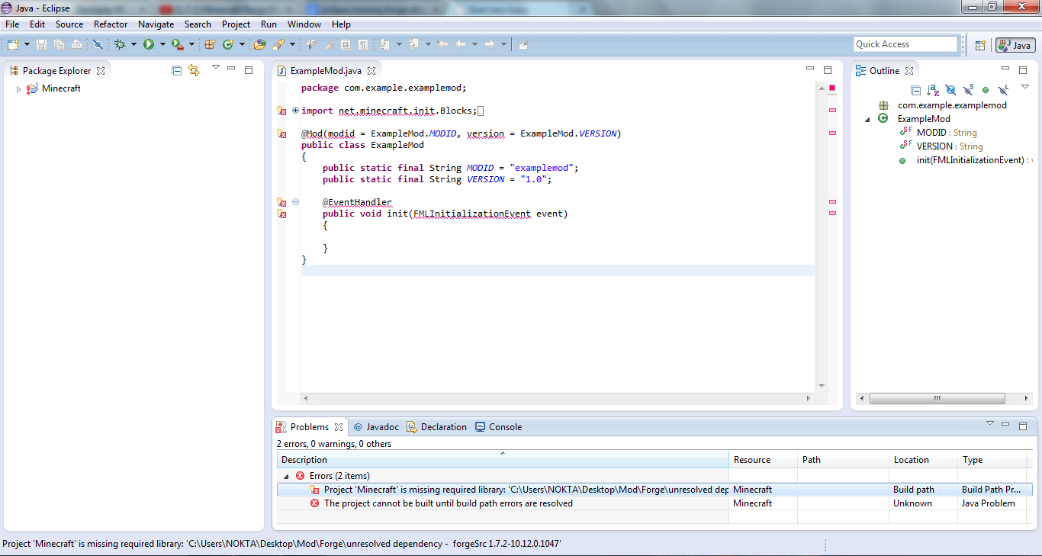Close the ExampleMod.java editor tab
This screenshot has width=1042, height=556.
[371, 71]
